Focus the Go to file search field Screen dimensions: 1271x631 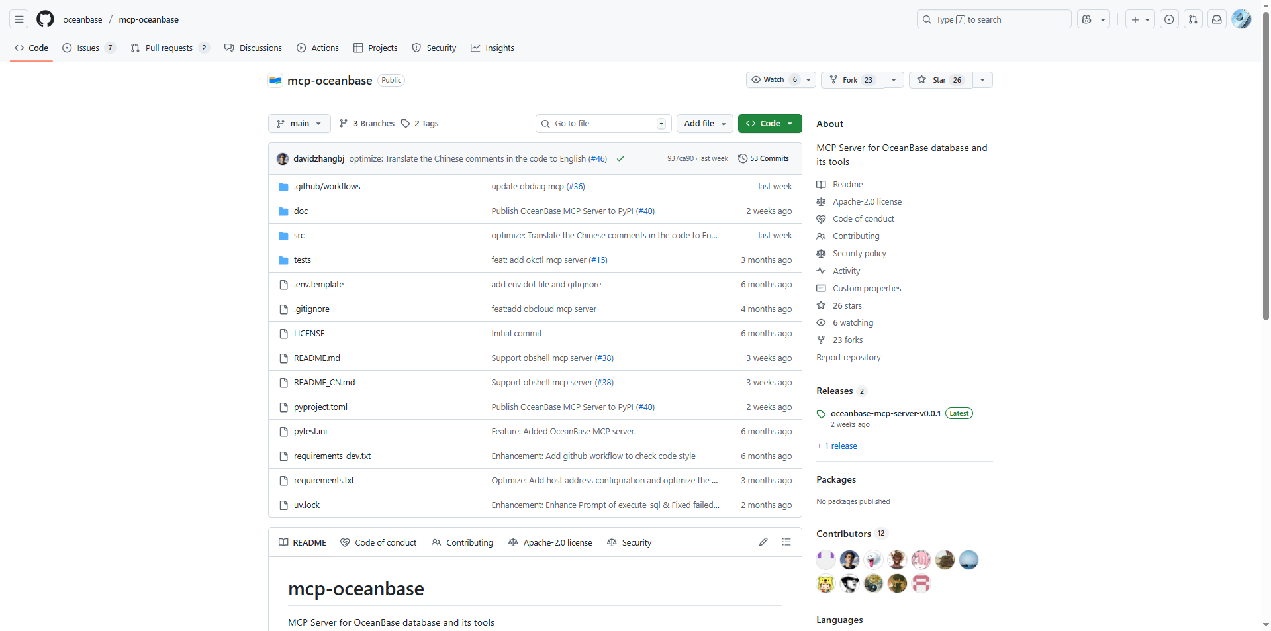tap(603, 123)
